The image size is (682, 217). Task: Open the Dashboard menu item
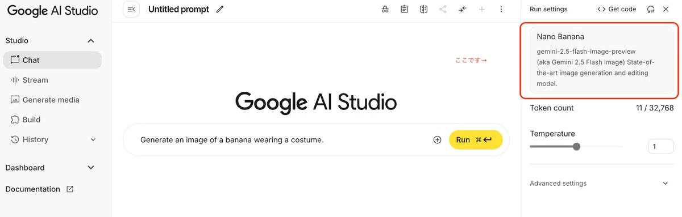pos(25,168)
